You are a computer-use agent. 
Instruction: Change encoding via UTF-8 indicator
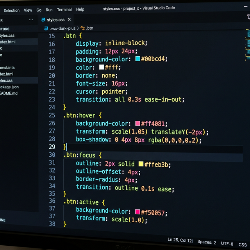[x=227, y=244]
